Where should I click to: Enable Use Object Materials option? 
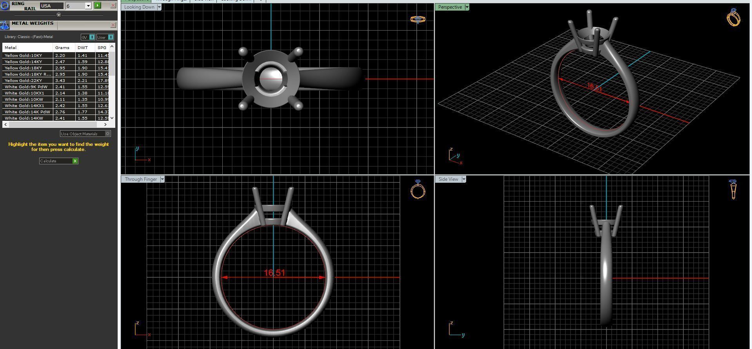click(x=85, y=134)
